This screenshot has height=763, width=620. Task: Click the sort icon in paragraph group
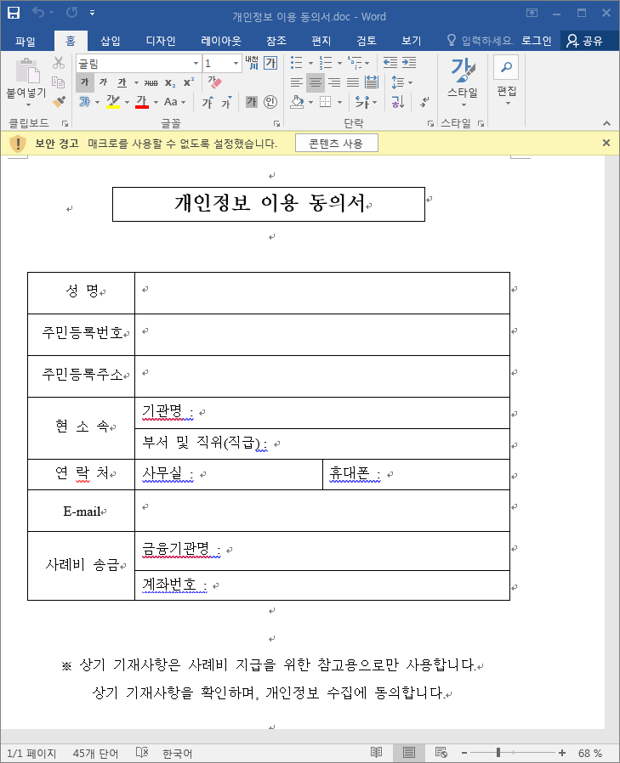tap(398, 102)
